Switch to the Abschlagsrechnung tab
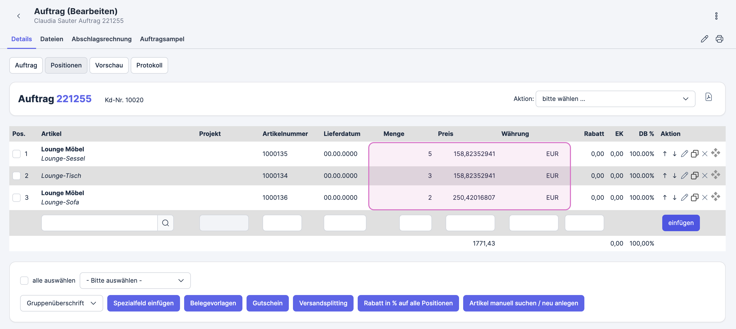This screenshot has width=736, height=329. click(x=101, y=39)
